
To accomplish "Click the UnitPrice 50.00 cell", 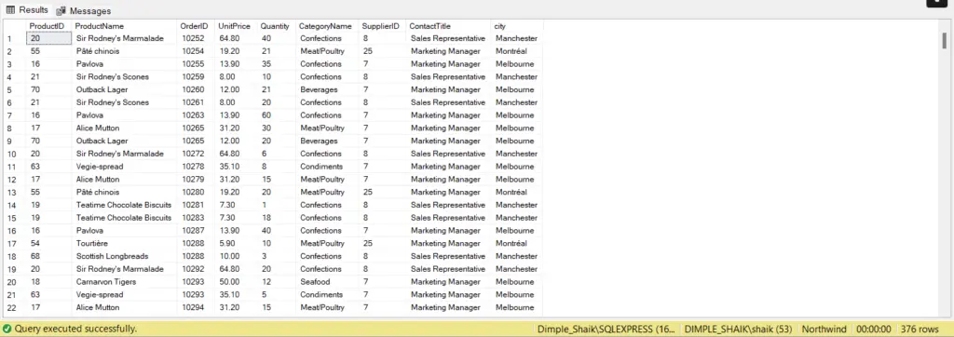I will pyautogui.click(x=236, y=282).
